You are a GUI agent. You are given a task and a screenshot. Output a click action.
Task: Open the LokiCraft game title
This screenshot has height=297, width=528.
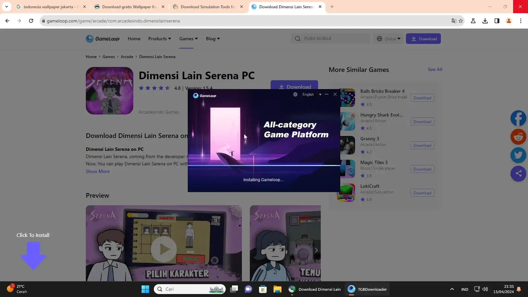tap(370, 186)
